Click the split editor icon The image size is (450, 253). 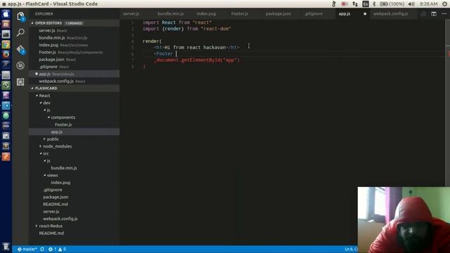click(x=434, y=14)
